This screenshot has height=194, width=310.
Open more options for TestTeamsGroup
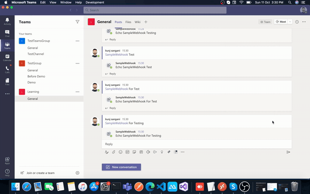coord(77,41)
